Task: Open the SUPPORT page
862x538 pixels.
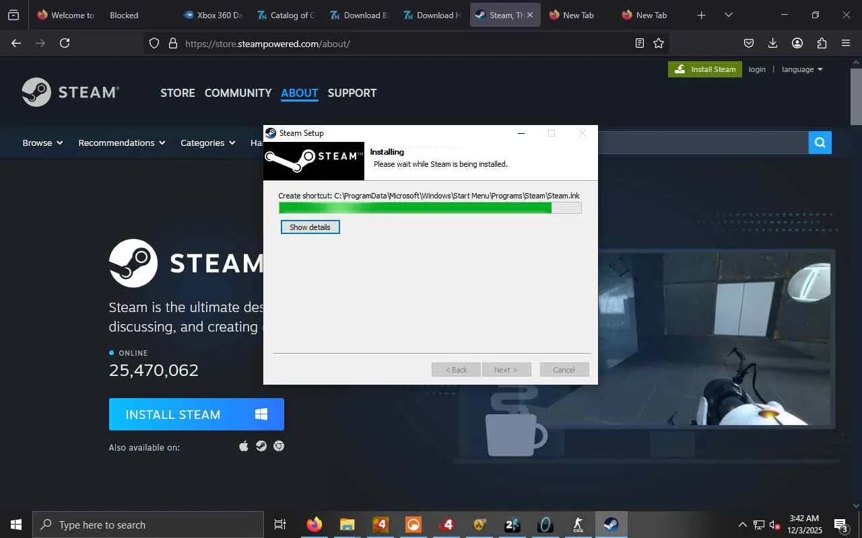Action: [x=352, y=93]
